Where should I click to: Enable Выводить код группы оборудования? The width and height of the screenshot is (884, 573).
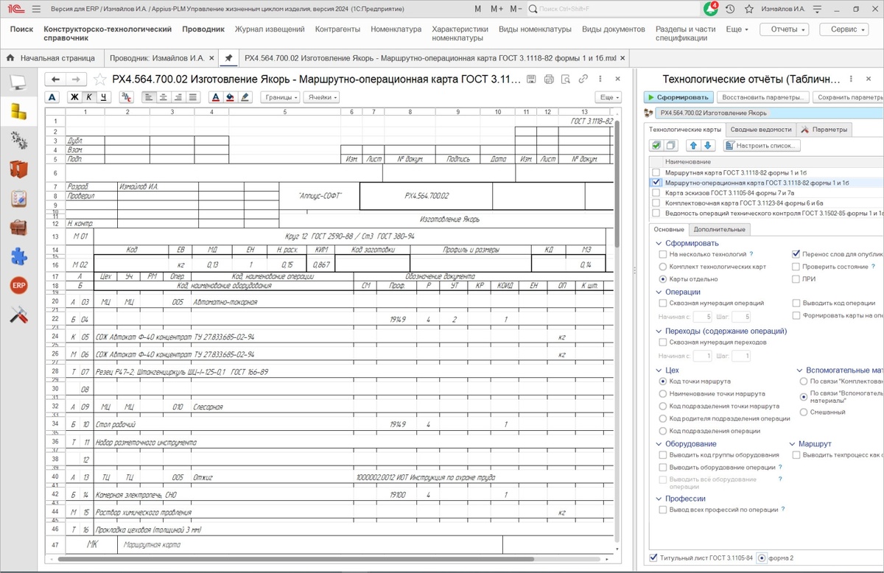[663, 455]
